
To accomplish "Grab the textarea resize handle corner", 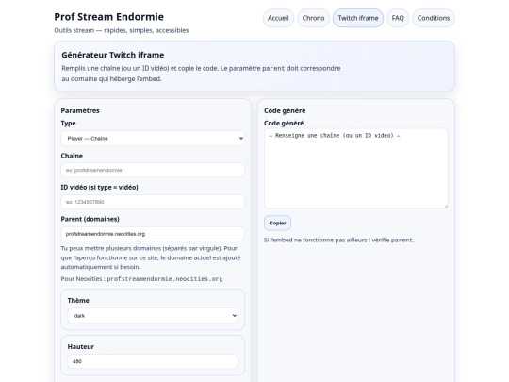I will [x=446, y=206].
